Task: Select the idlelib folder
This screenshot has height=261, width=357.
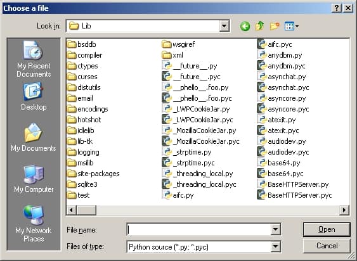Action: tap(81, 130)
